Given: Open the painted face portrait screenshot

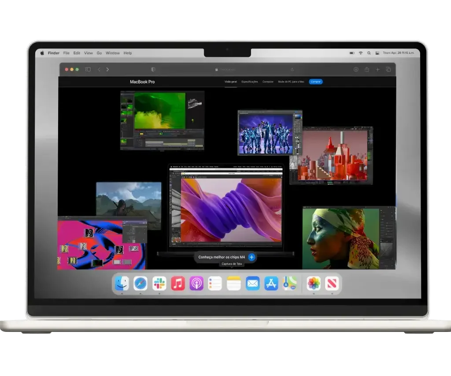Looking at the screenshot, I should click(349, 238).
